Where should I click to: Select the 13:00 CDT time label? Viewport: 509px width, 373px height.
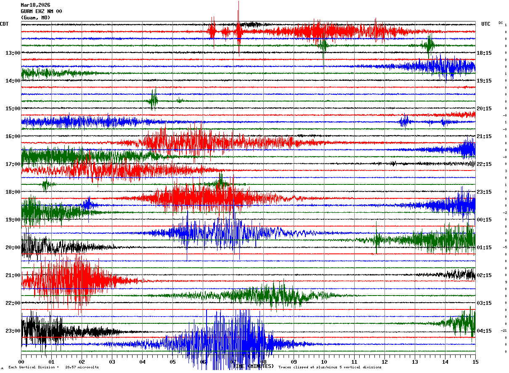pyautogui.click(x=13, y=53)
